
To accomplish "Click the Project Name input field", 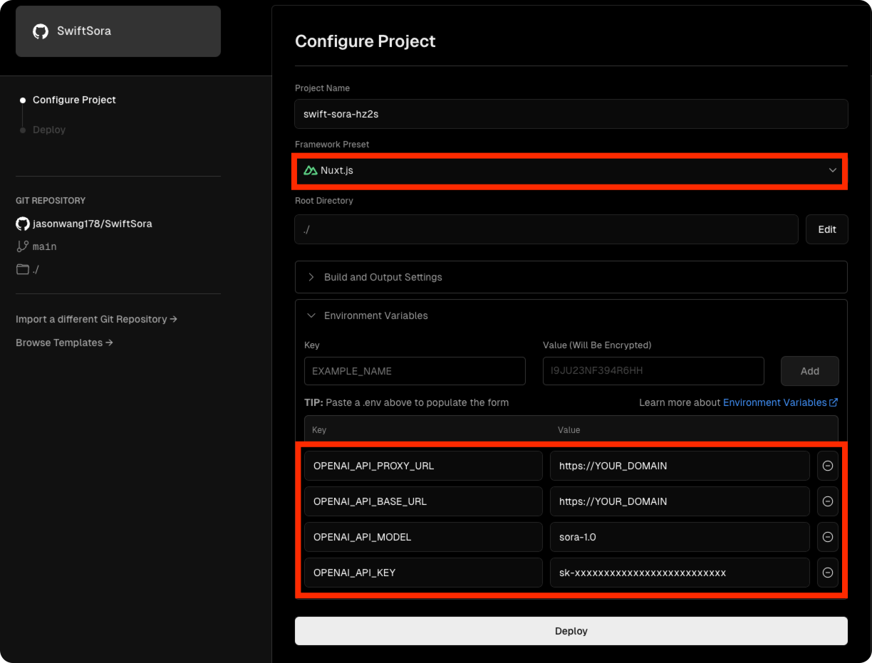I will (x=571, y=114).
